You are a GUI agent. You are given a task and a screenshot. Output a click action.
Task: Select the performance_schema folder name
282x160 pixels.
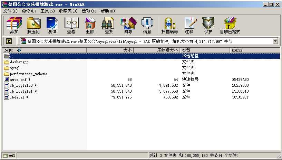pos(29,74)
